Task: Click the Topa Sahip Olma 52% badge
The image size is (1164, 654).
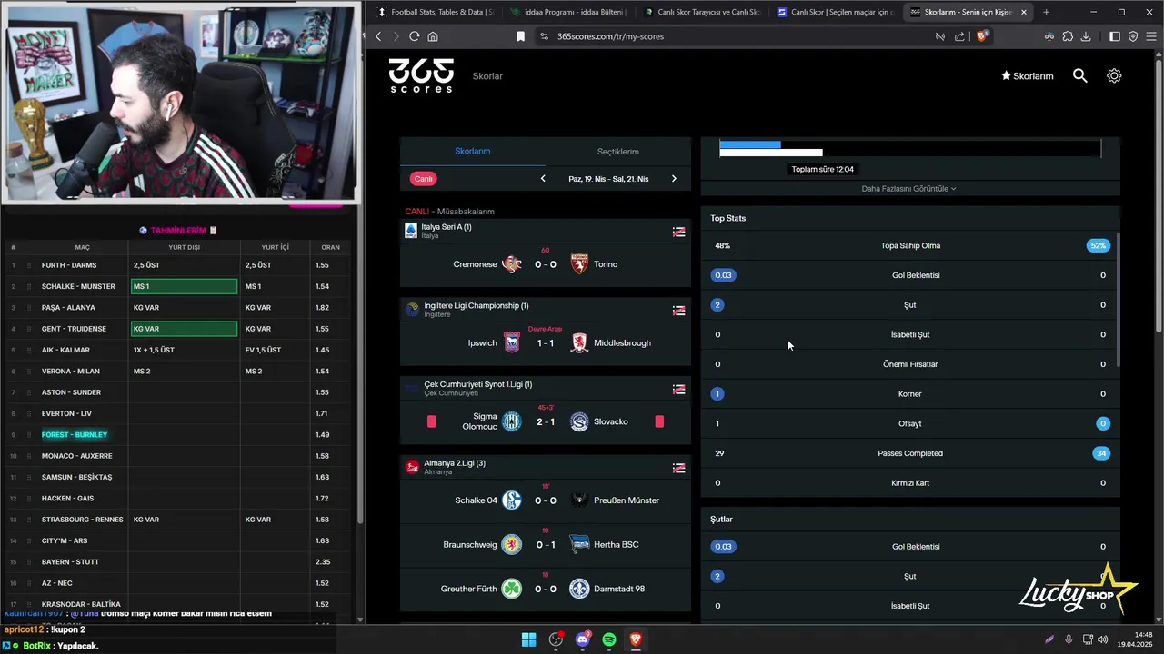Action: [1098, 246]
